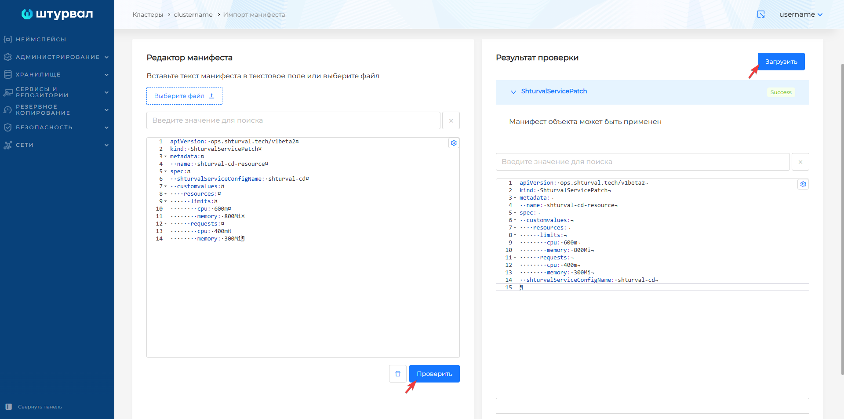Click the Резервное копирование icon
This screenshot has height=419, width=844.
[7, 109]
